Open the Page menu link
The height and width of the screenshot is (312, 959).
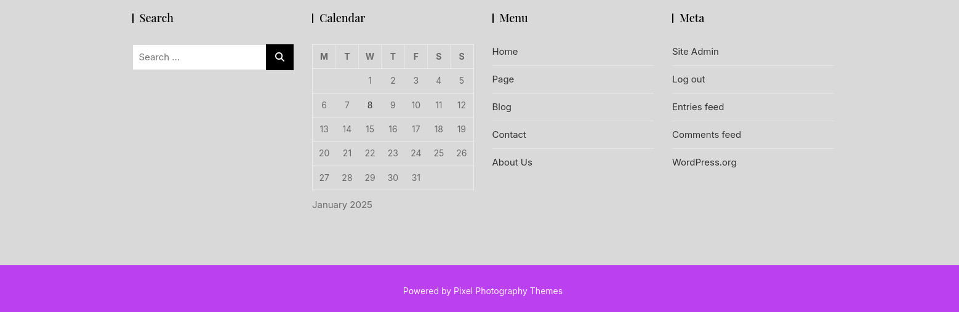pos(503,79)
